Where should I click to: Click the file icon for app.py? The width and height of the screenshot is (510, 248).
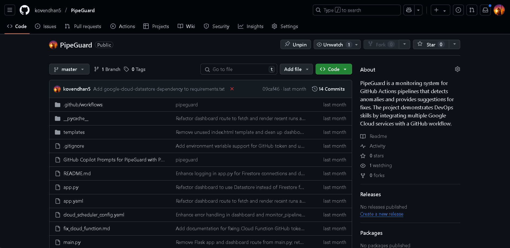58,187
